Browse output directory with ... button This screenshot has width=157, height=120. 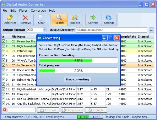pos(151,30)
